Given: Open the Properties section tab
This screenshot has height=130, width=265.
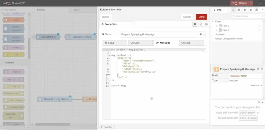Looking at the screenshot, I should point(117,24).
